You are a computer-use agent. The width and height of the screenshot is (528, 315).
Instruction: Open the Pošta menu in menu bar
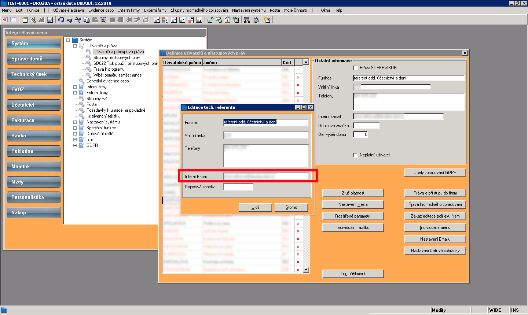tap(275, 10)
